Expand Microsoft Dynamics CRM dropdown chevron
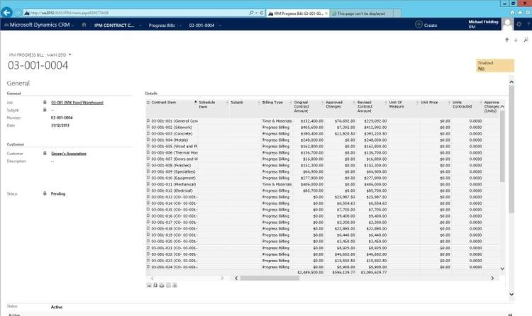Viewport: 532px width, 316px height. coord(72,26)
